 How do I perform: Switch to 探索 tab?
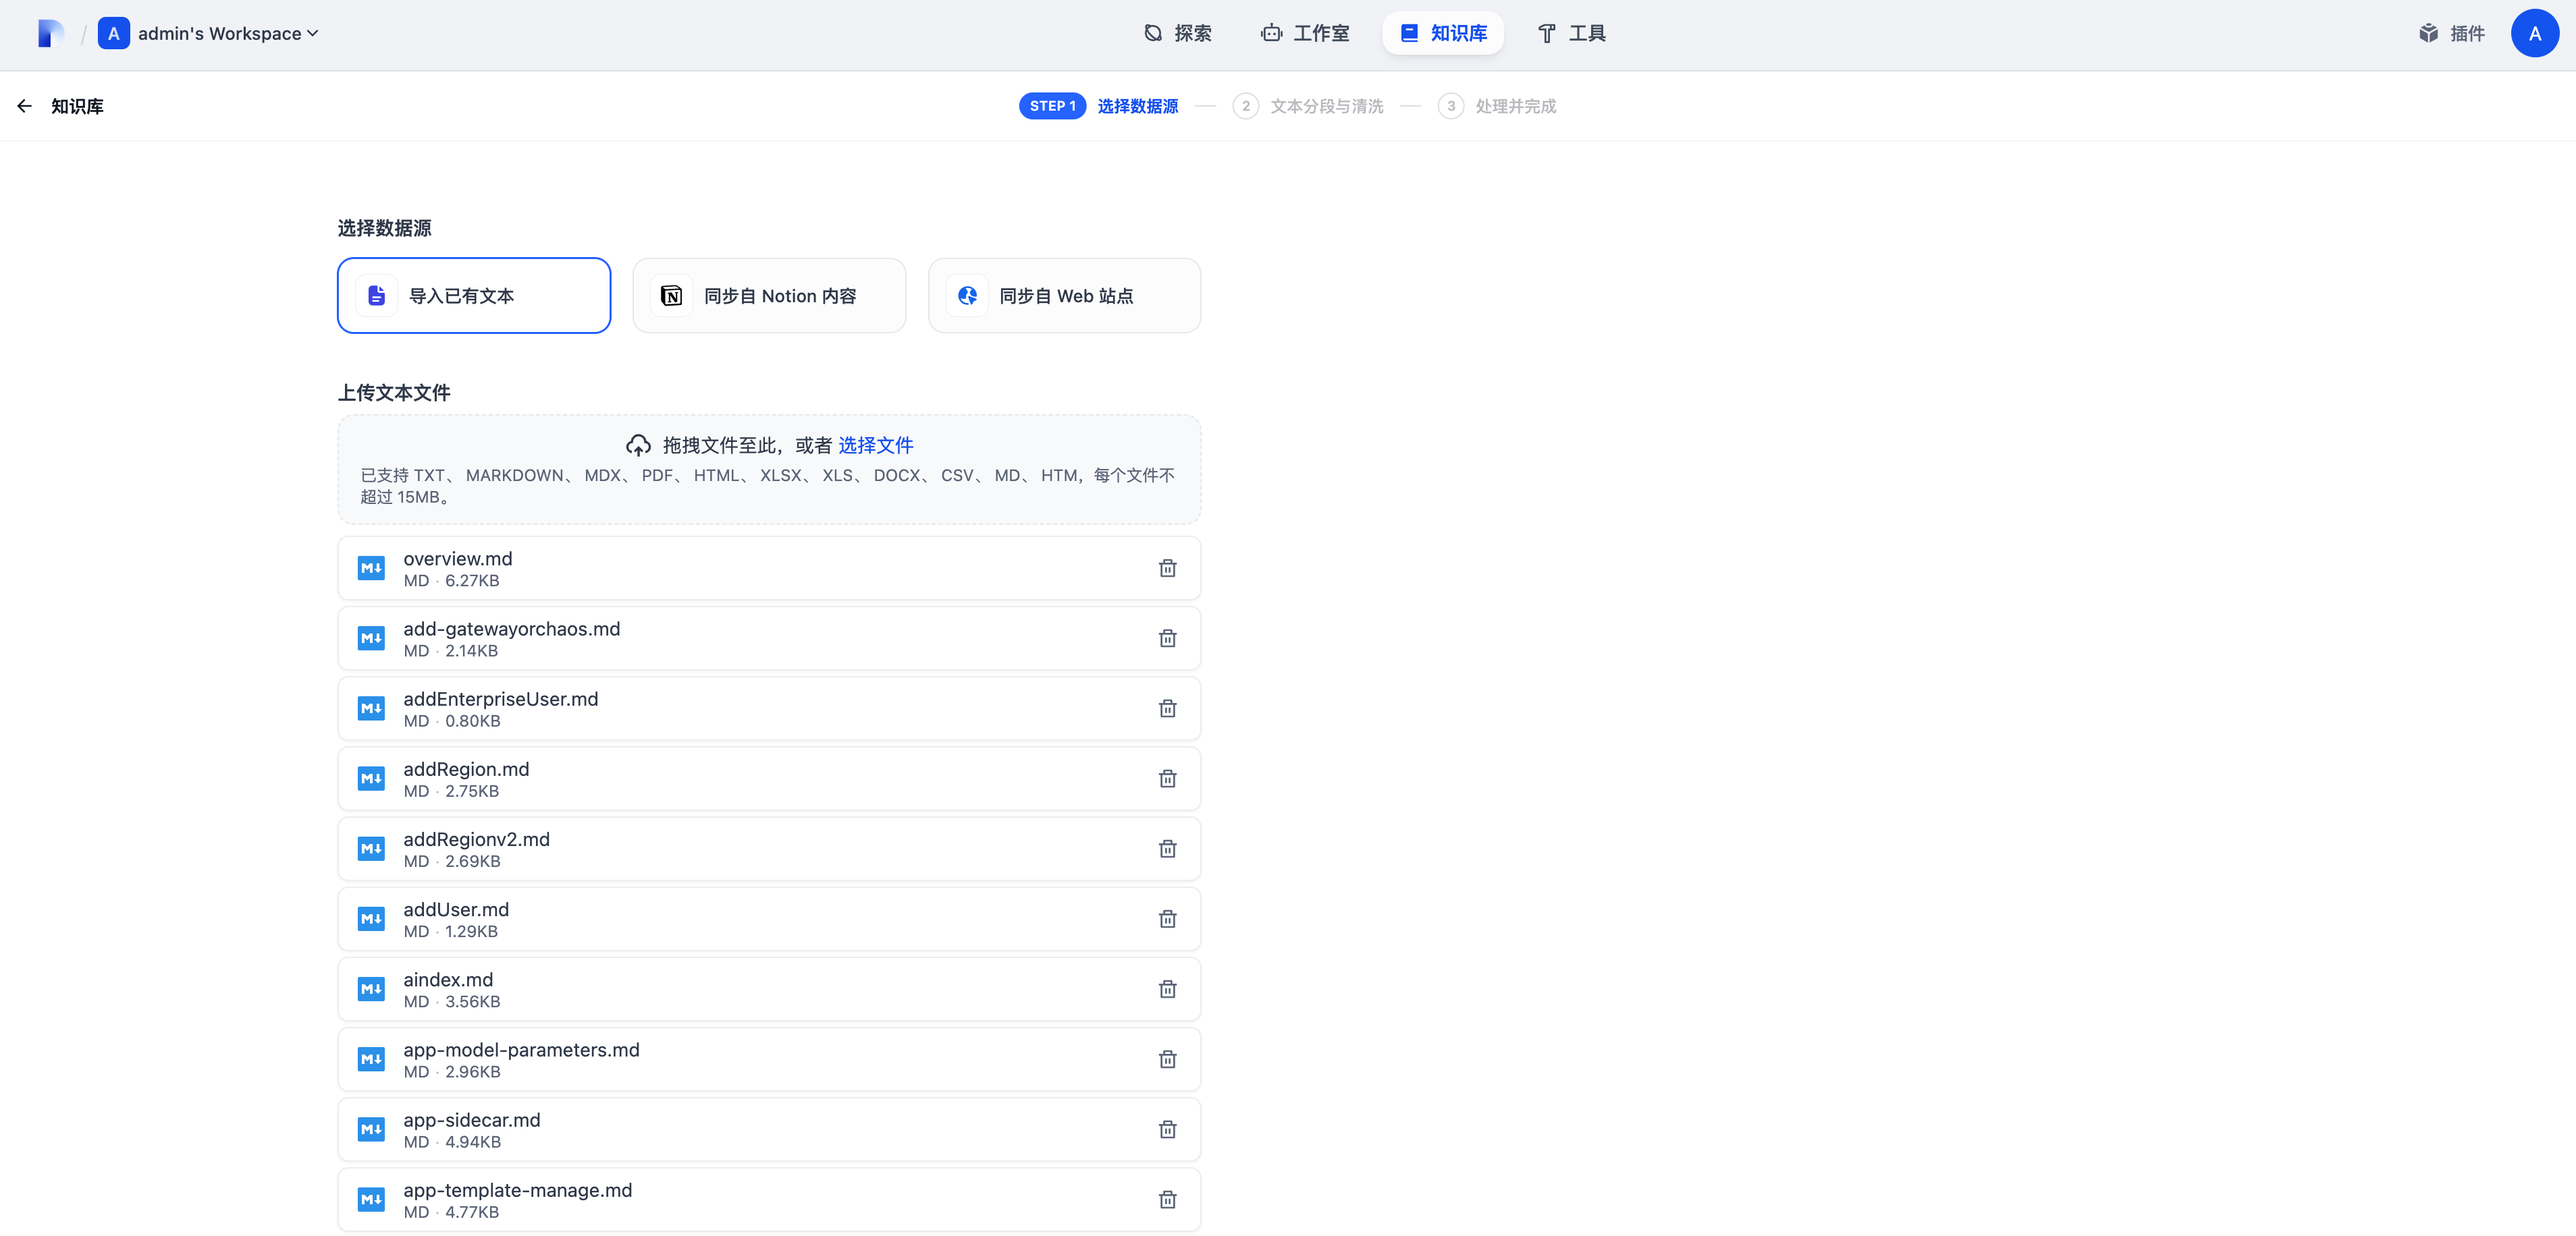click(x=1178, y=34)
